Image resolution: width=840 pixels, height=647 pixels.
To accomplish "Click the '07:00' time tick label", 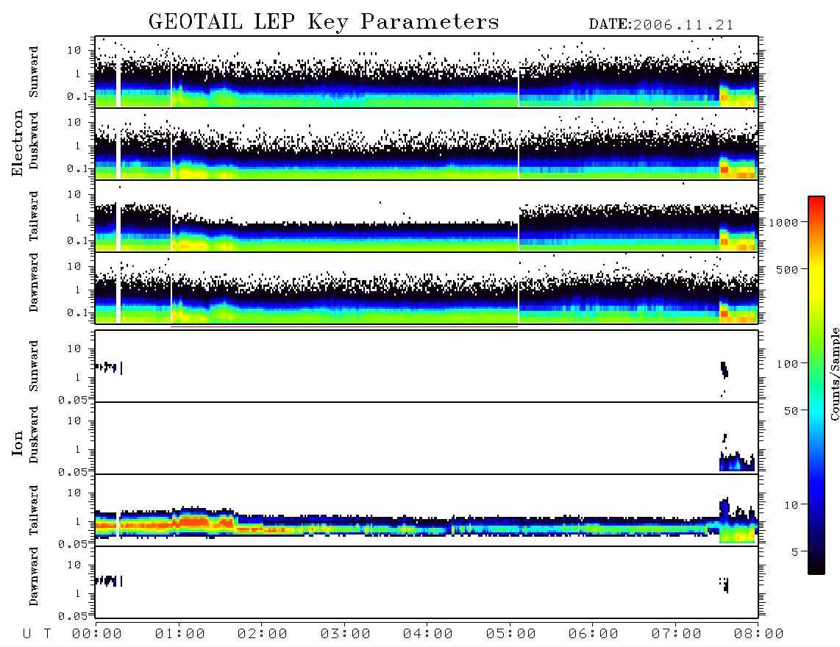I will click(x=677, y=634).
